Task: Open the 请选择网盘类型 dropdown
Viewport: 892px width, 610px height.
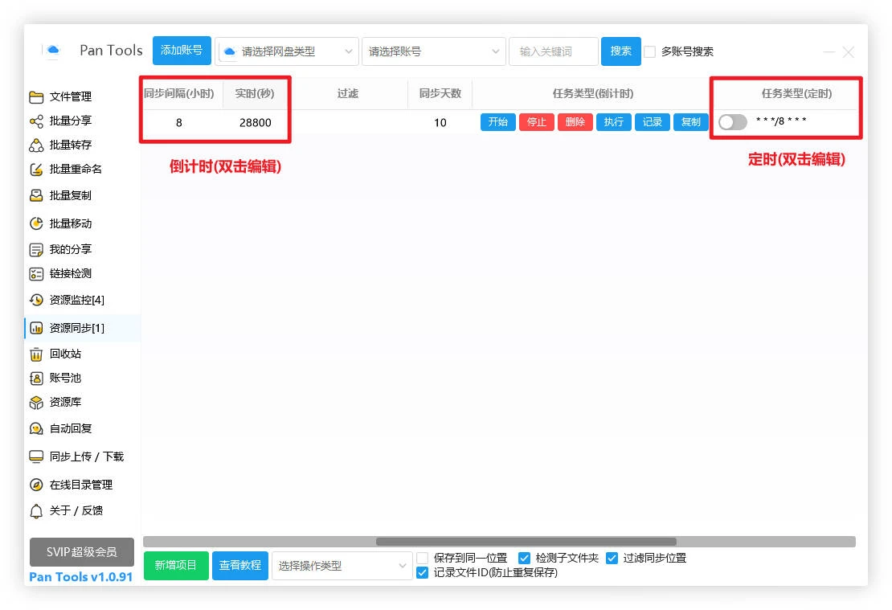Action: (288, 51)
